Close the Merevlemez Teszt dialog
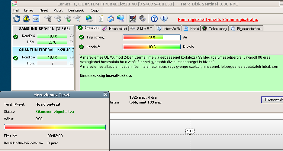 (105, 95)
